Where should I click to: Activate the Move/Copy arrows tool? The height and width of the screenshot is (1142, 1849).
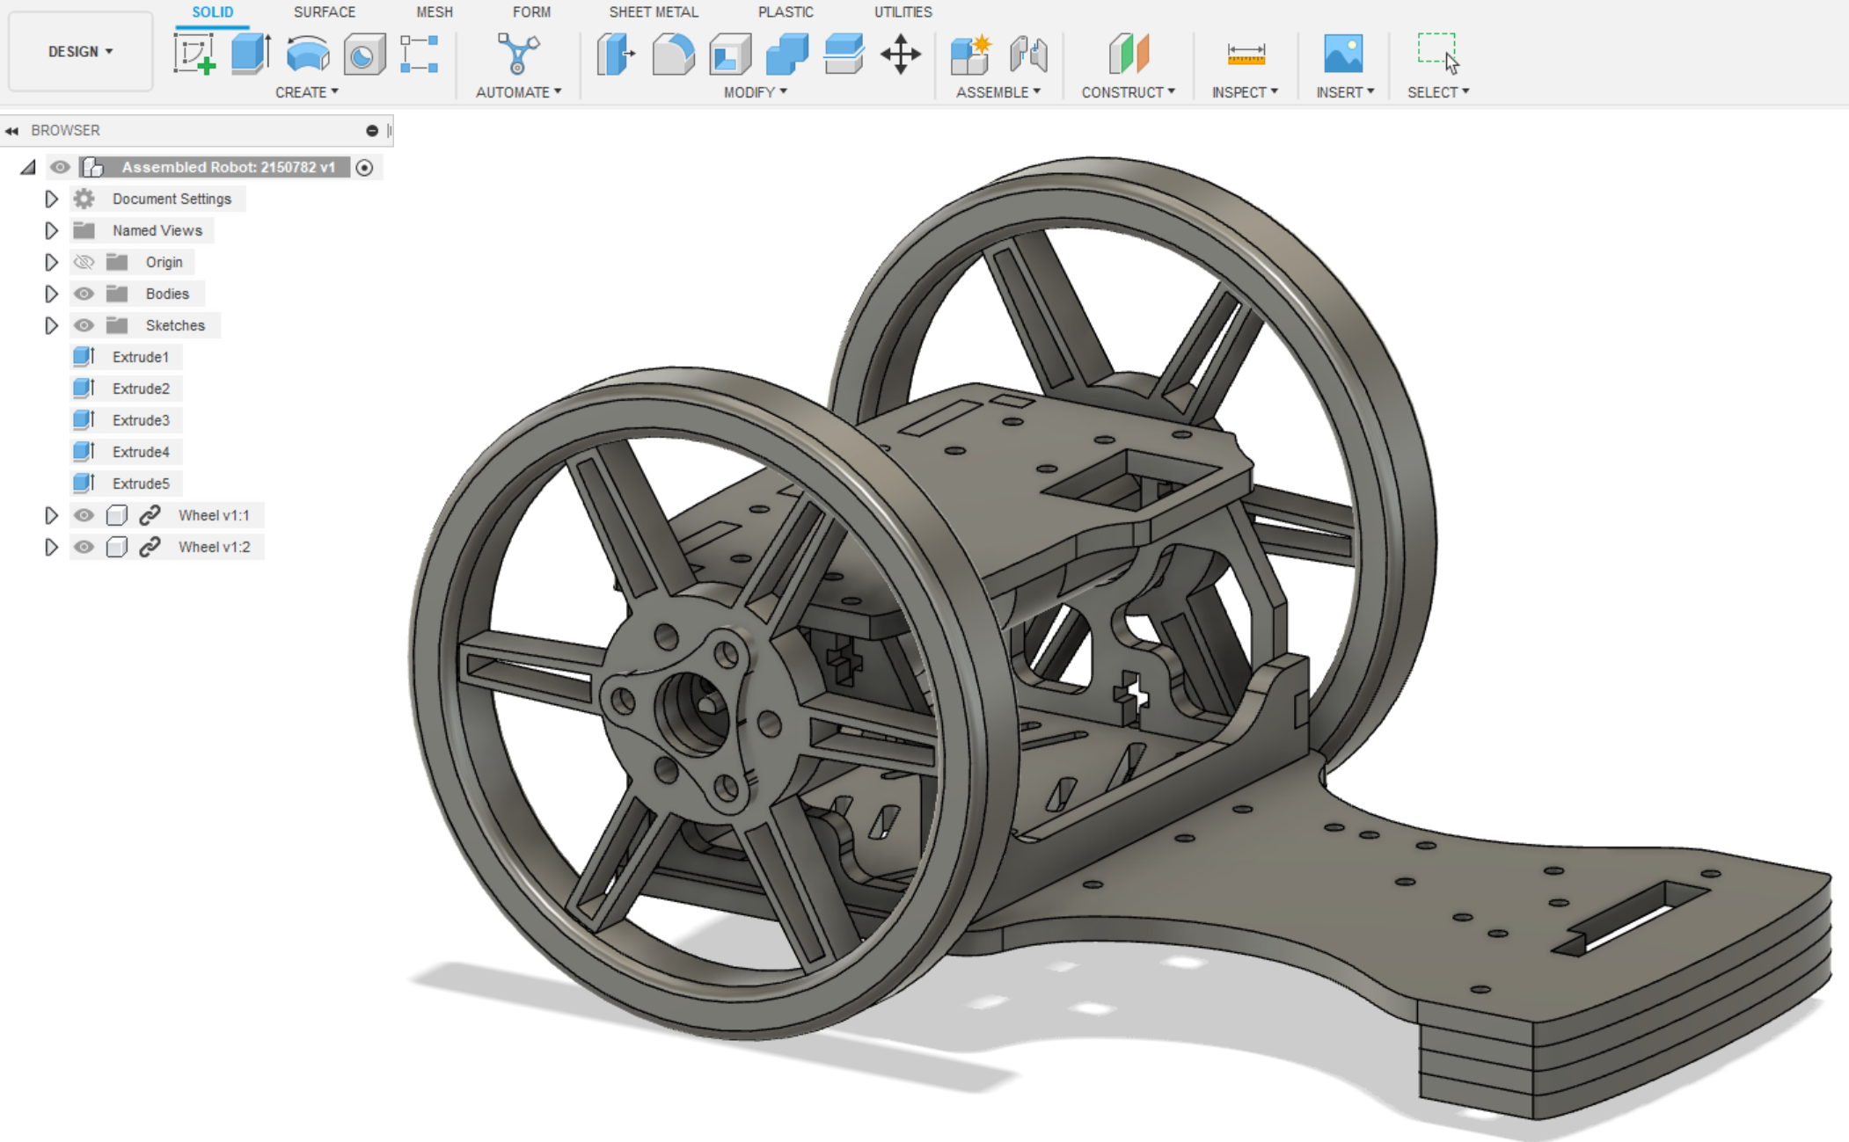(x=901, y=55)
